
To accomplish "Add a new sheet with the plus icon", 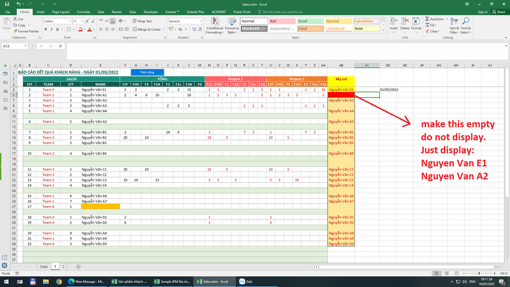I will 78,267.
